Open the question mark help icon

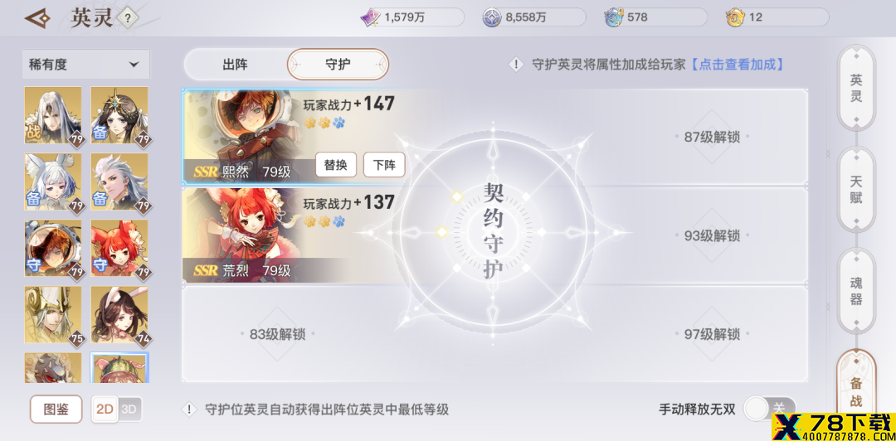(128, 18)
